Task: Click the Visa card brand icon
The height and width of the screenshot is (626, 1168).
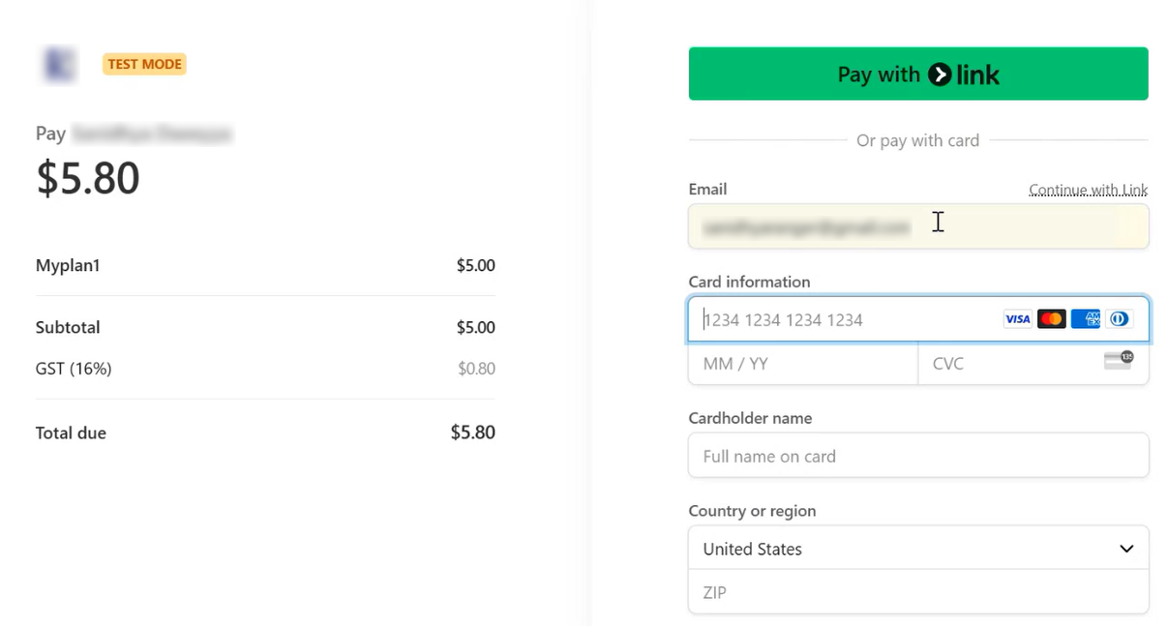Action: pos(1017,319)
